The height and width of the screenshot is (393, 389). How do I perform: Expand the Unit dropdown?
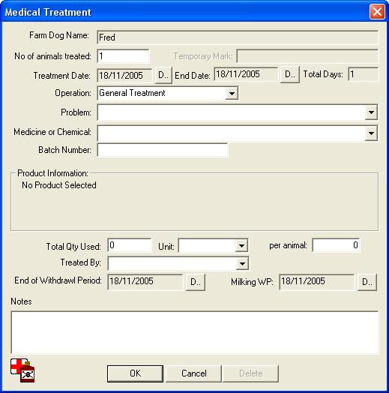pyautogui.click(x=241, y=246)
